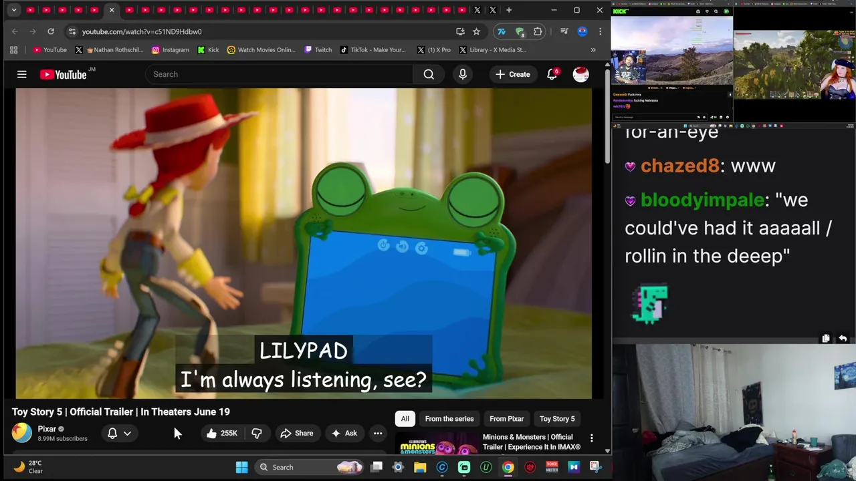Click the Ask button
Image resolution: width=856 pixels, height=481 pixels.
coord(344,433)
